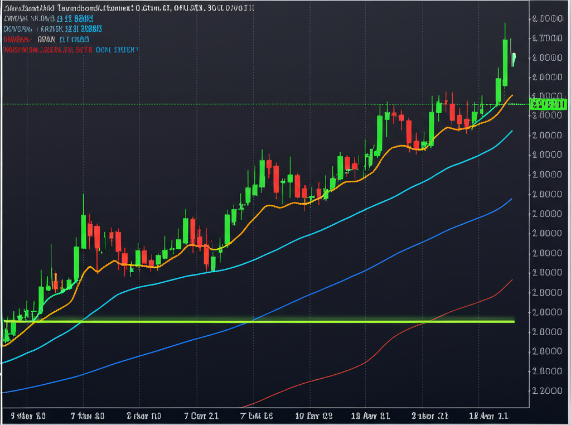Click the pale green final candle
This screenshot has height=425, width=571.
[x=513, y=58]
